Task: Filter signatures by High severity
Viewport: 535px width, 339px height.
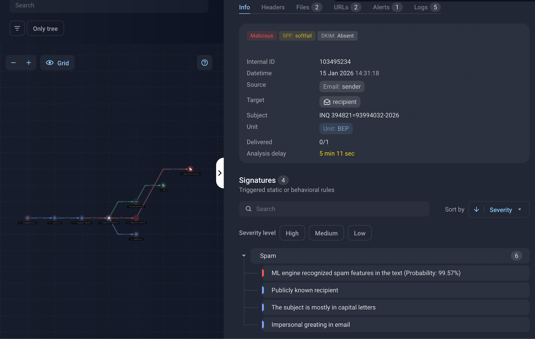Action: [x=292, y=233]
